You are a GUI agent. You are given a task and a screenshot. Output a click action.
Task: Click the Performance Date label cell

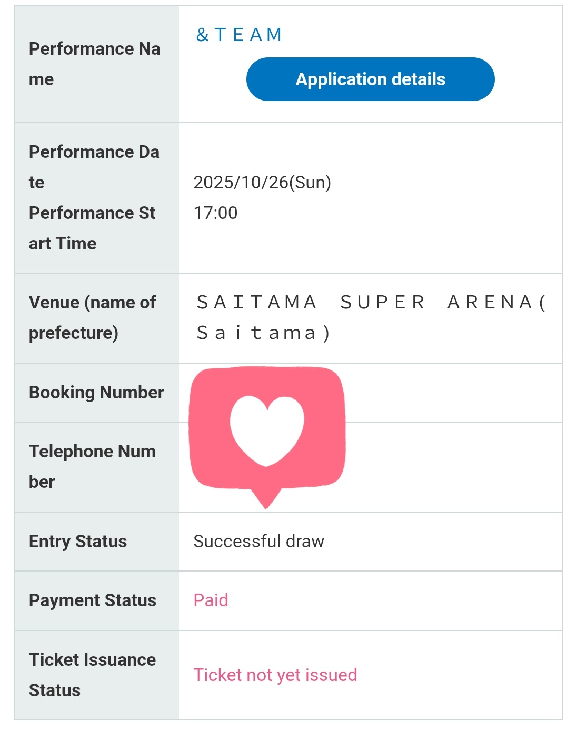[x=94, y=167]
